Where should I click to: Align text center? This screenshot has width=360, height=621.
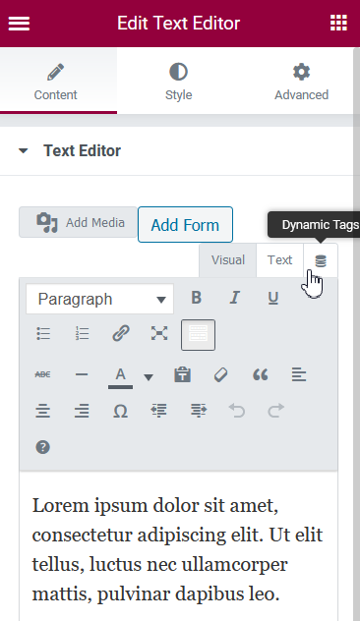coord(43,411)
